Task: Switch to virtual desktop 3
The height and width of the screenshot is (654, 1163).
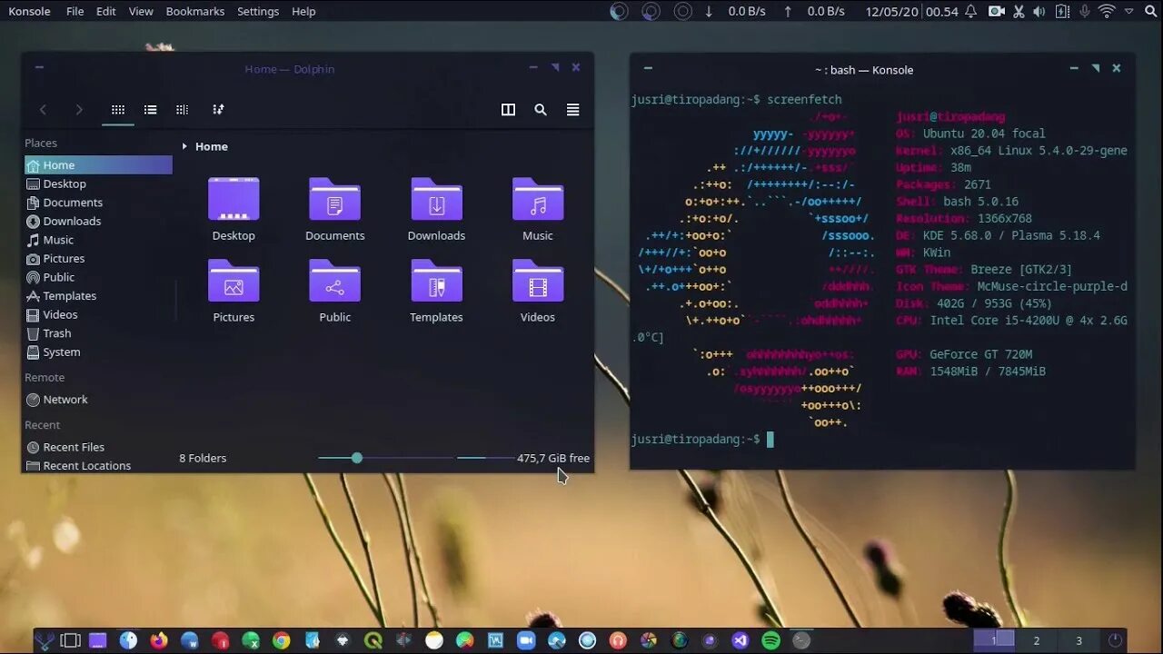Action: click(x=1079, y=640)
